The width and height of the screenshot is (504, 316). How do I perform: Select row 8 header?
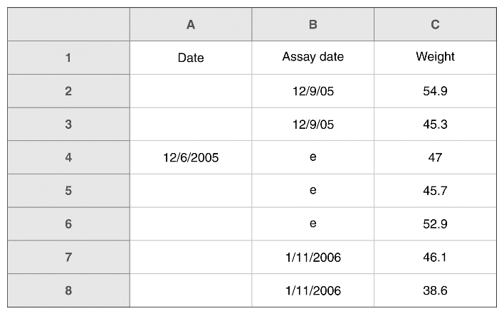(x=68, y=290)
